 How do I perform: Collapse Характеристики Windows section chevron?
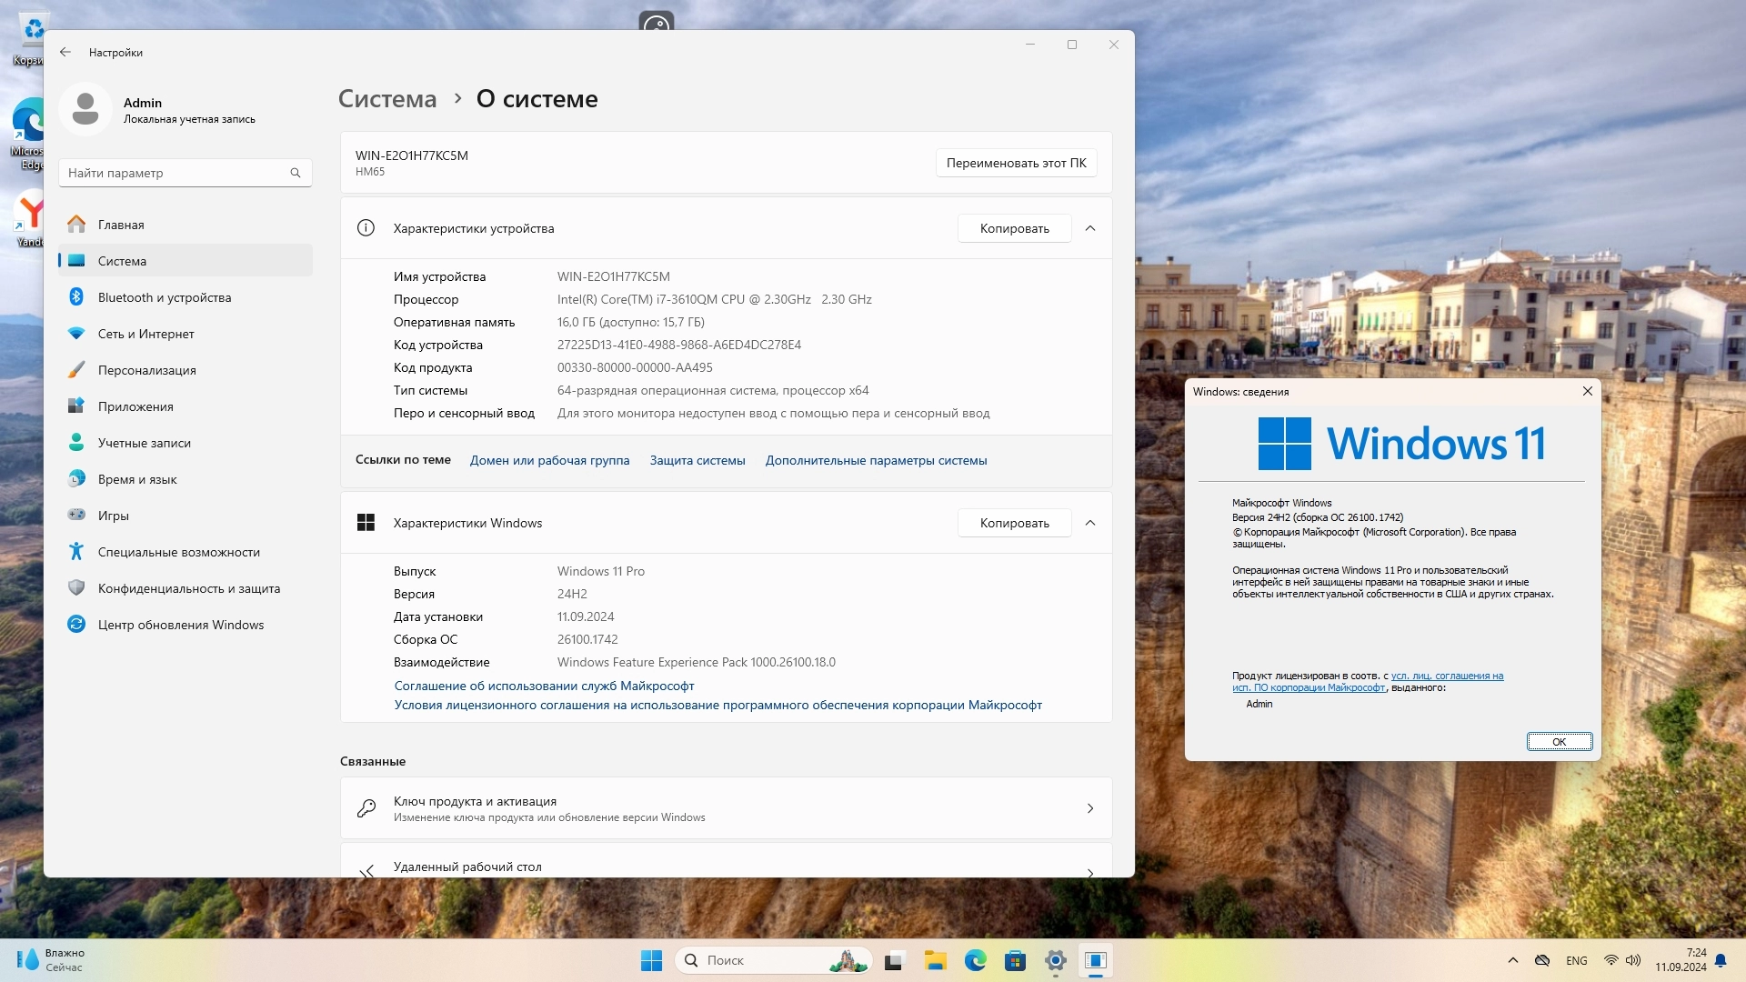click(1090, 523)
